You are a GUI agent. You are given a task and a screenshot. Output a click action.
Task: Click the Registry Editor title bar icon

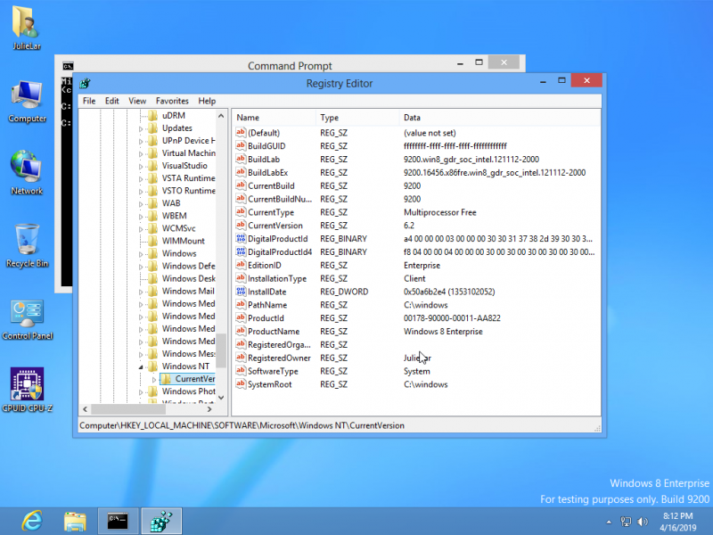[85, 83]
